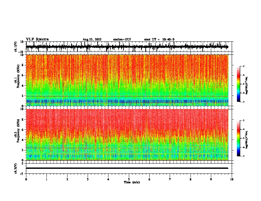Click the time axis tick label '7'
Viewport: 261px width, 201px height.
[x=170, y=179]
